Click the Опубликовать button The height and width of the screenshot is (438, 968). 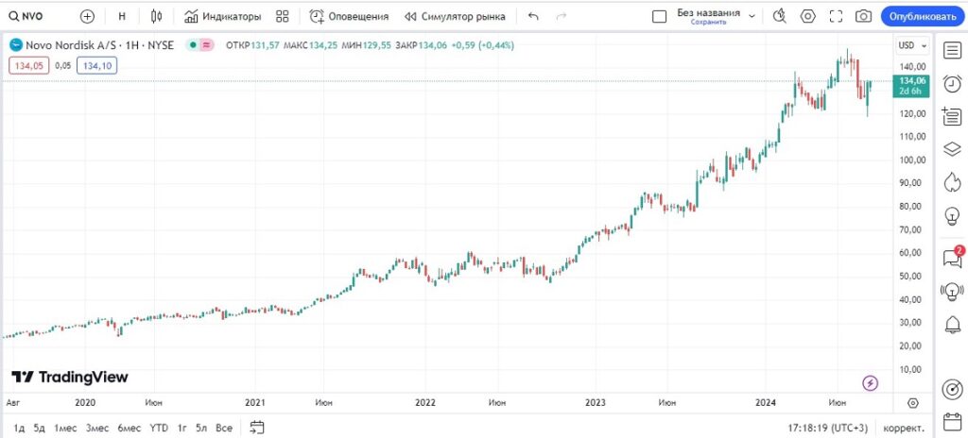[x=923, y=17]
